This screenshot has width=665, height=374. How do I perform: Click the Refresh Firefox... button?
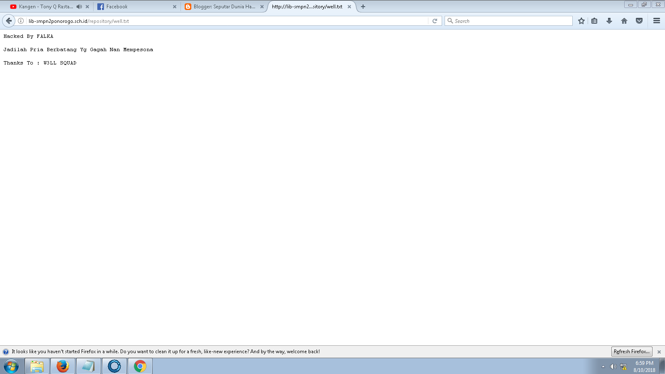tap(632, 352)
